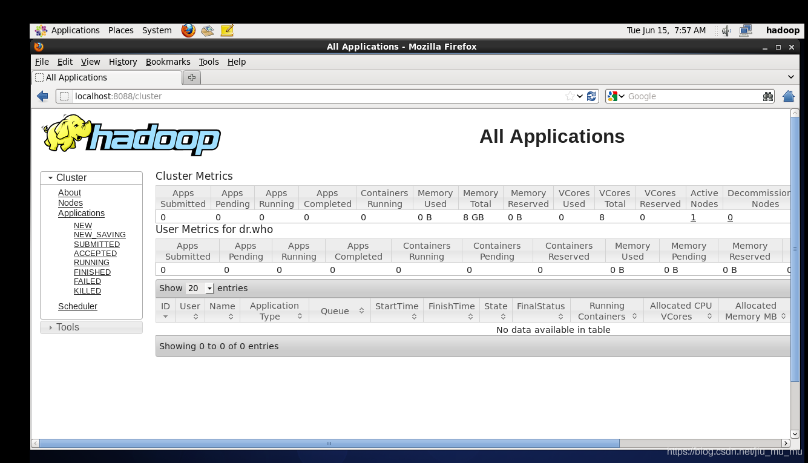
Task: Click the scroll down arrow on the right
Action: (795, 434)
